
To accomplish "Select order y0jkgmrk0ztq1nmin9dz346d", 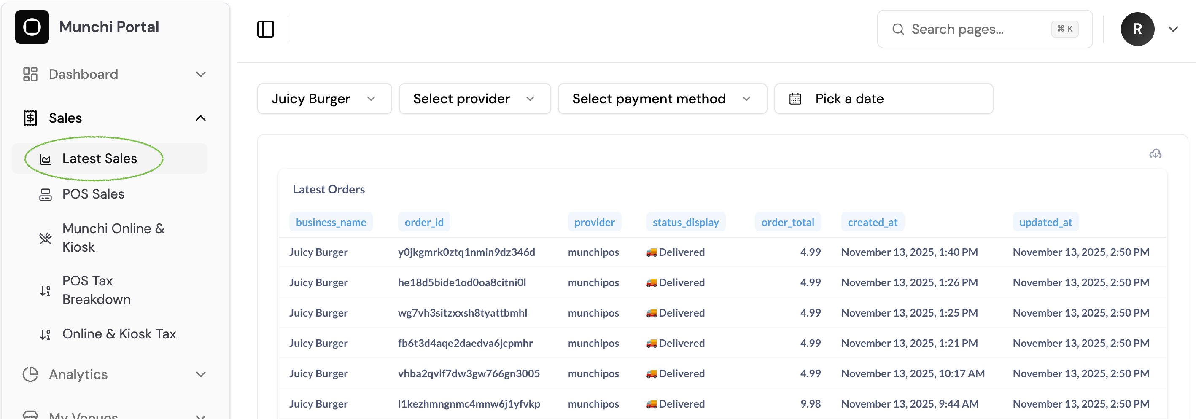I will click(x=466, y=252).
